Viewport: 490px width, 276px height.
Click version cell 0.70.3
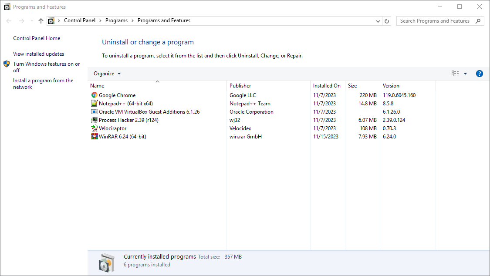pos(389,128)
